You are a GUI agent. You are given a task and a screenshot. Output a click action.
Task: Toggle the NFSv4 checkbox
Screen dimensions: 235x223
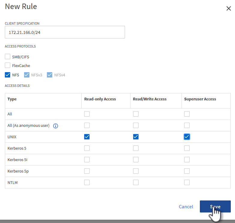pos(50,75)
